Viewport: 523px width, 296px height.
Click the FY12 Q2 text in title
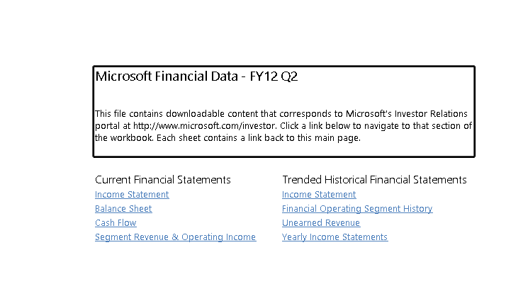point(274,76)
